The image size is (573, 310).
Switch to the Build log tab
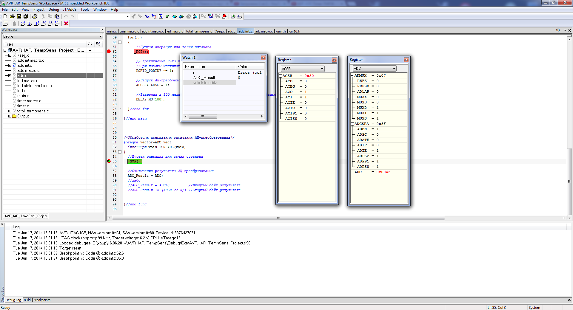coord(27,300)
